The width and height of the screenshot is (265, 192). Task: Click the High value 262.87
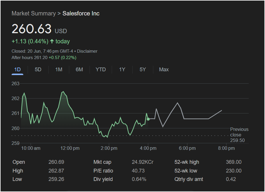coord(56,171)
